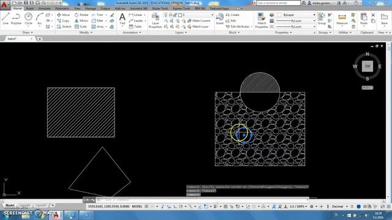Screen dimensions: 392x220
Task: Click Match Layer button
Action: click(198, 26)
